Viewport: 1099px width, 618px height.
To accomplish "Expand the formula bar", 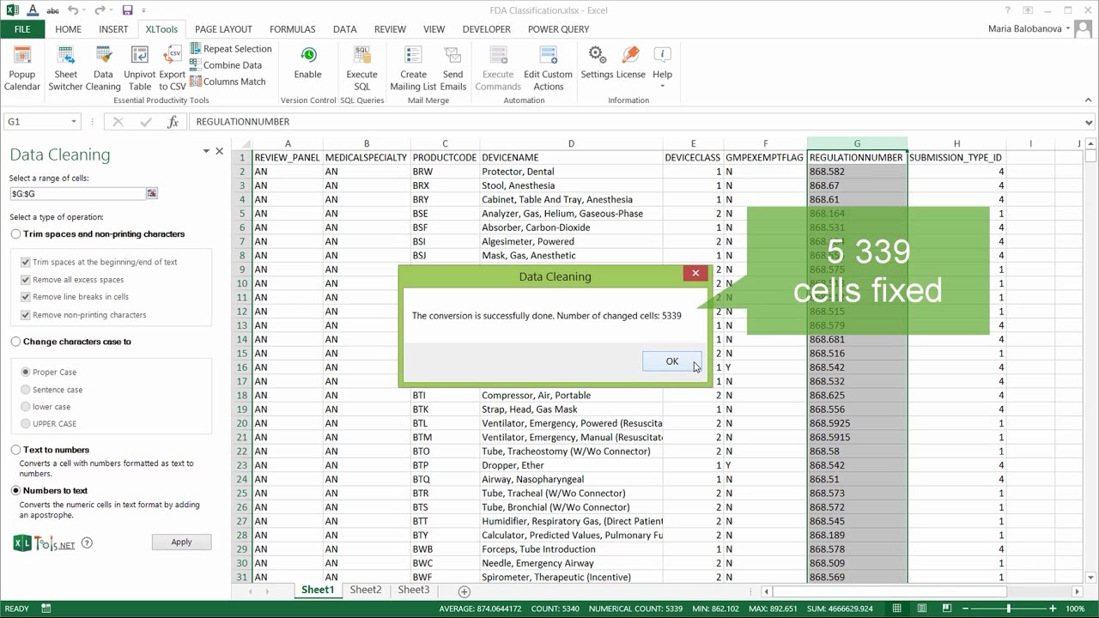I will pyautogui.click(x=1089, y=121).
